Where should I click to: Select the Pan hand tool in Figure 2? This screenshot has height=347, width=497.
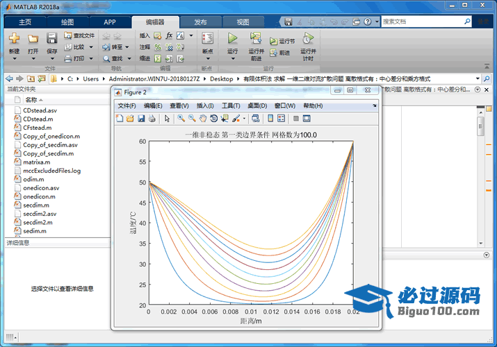coord(203,119)
